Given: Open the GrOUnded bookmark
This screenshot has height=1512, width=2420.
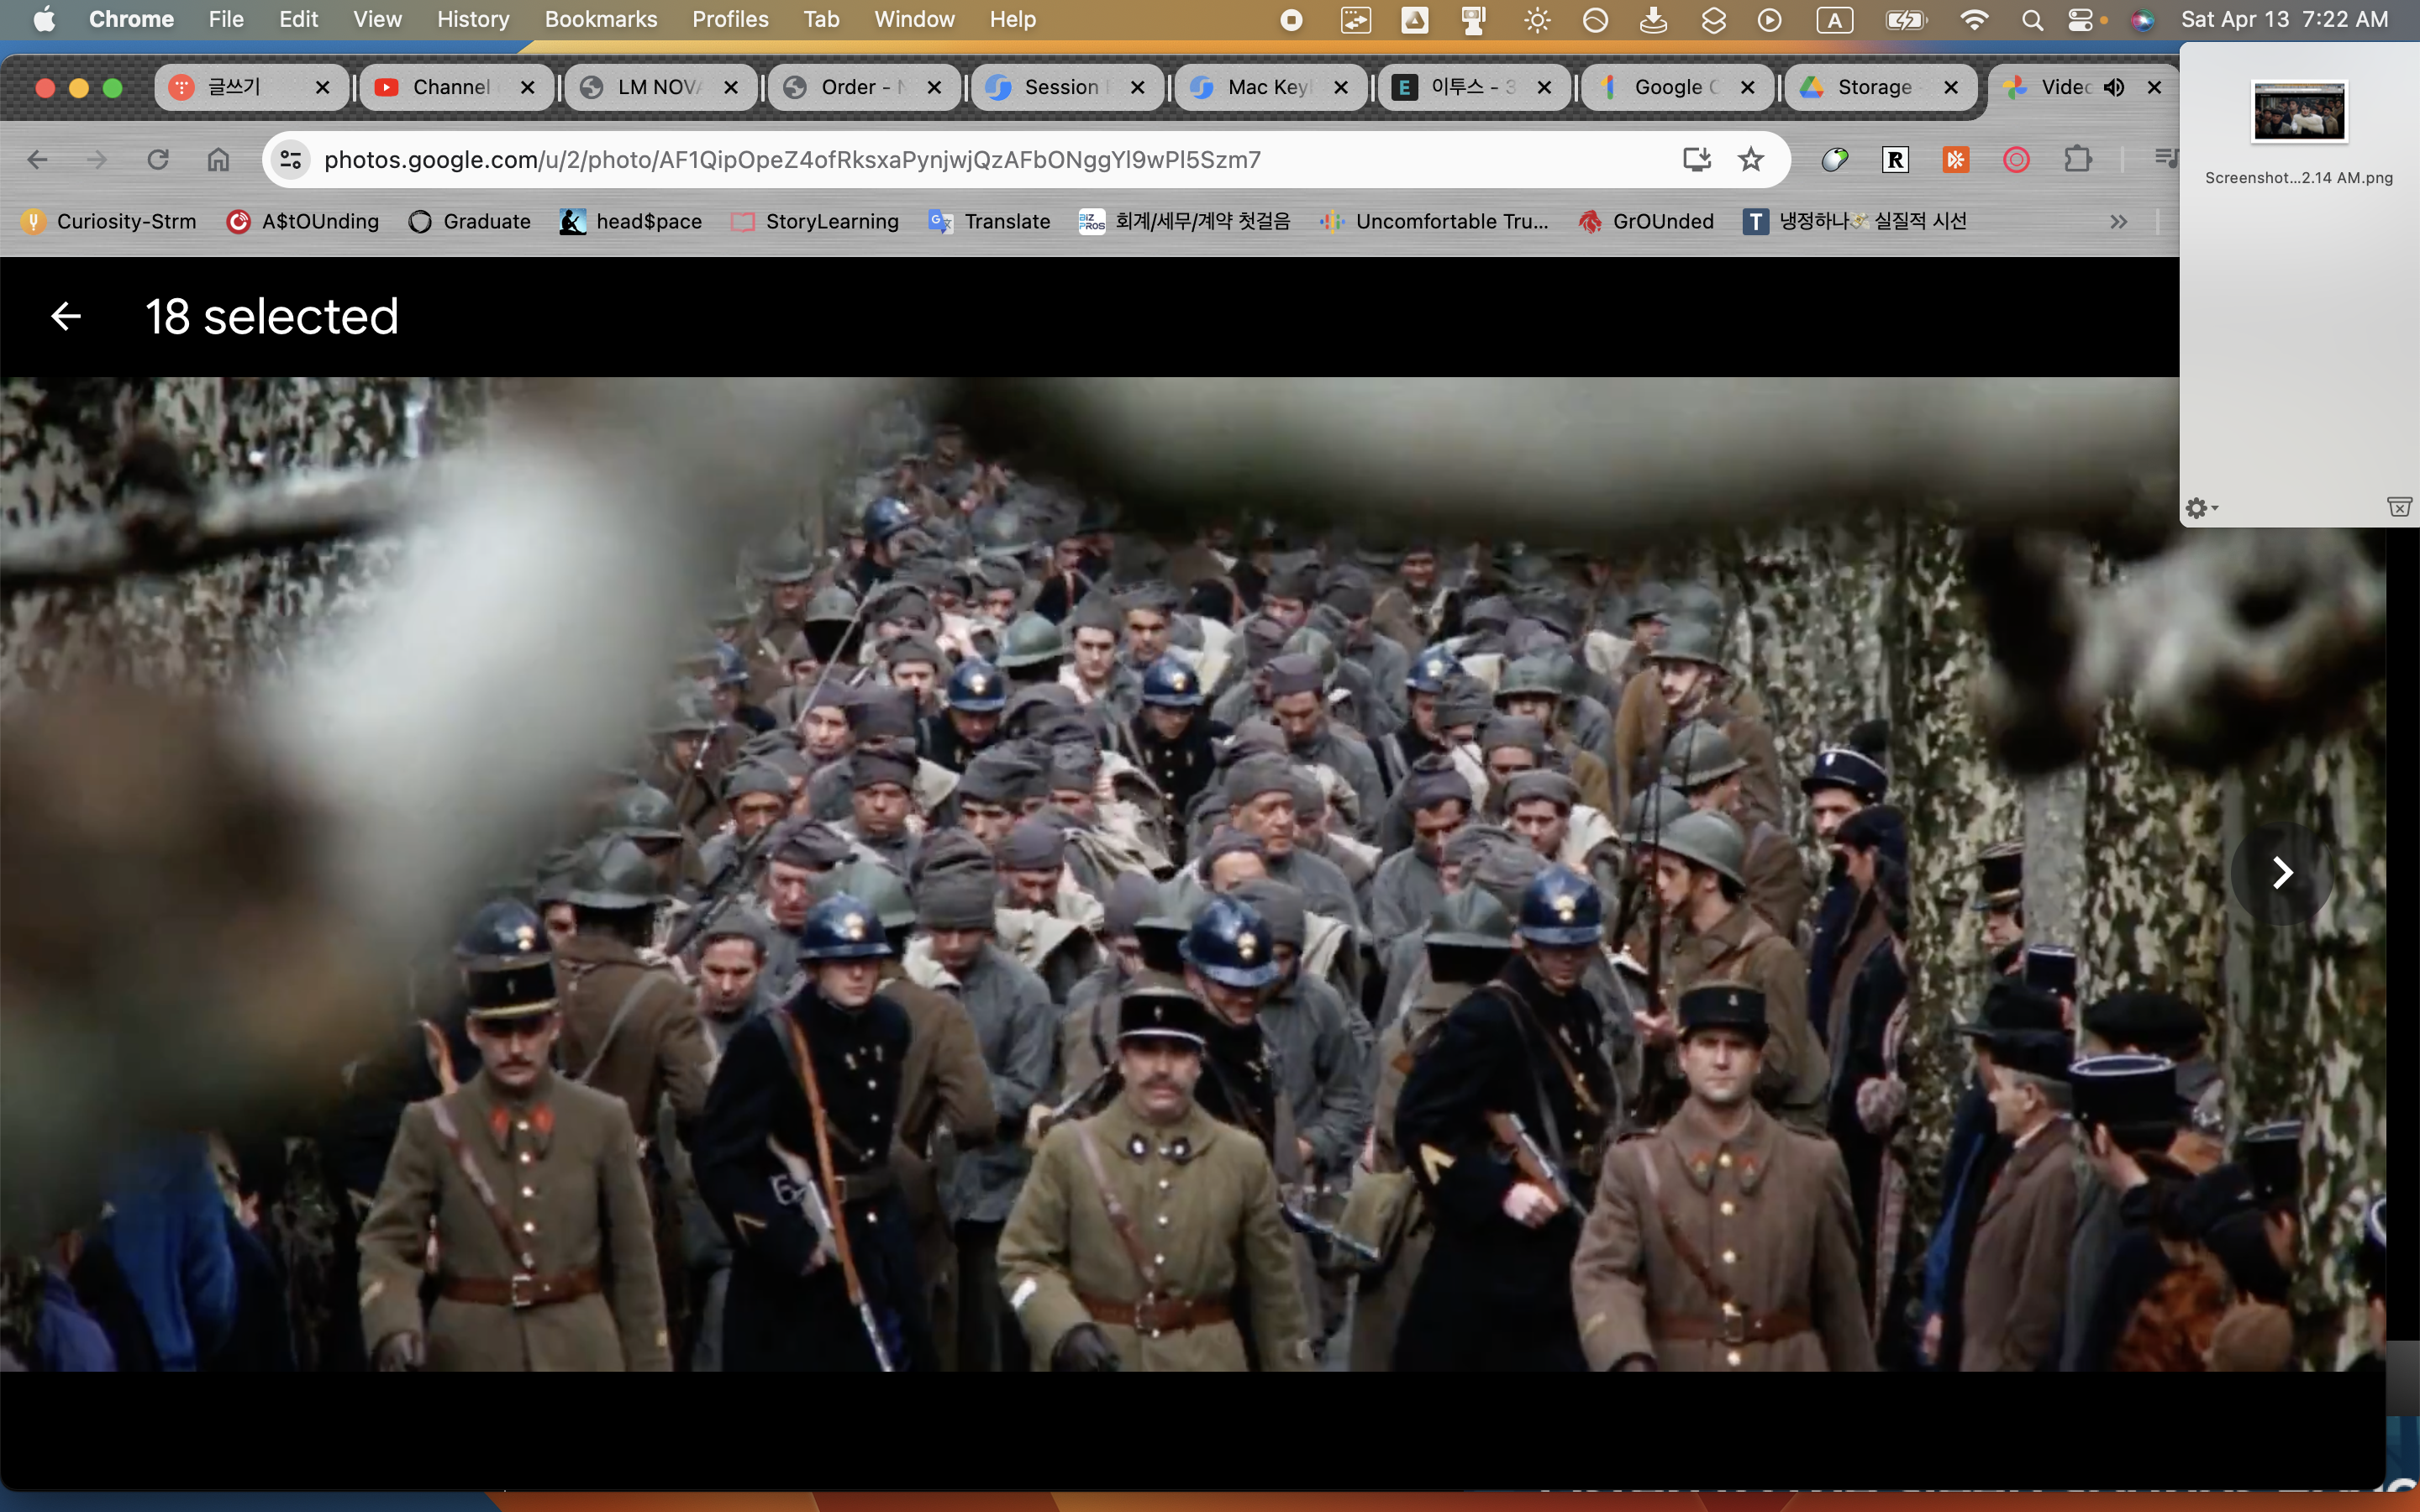Looking at the screenshot, I should pos(1645,222).
